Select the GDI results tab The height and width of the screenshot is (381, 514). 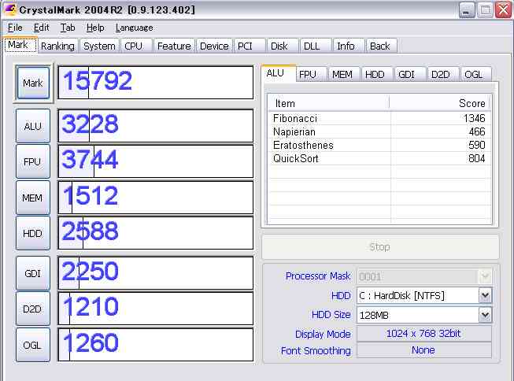(x=406, y=74)
